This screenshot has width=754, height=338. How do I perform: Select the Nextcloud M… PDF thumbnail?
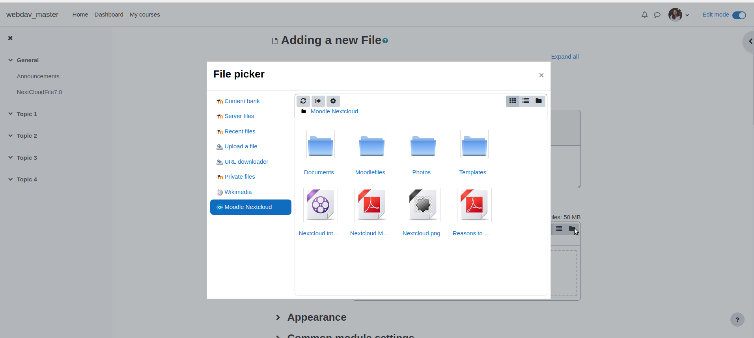click(372, 205)
